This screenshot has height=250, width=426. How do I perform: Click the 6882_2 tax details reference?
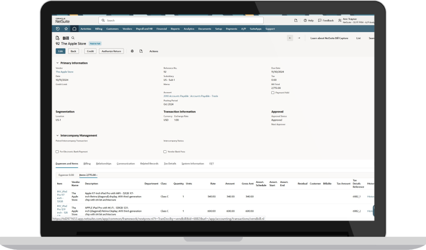[357, 211]
